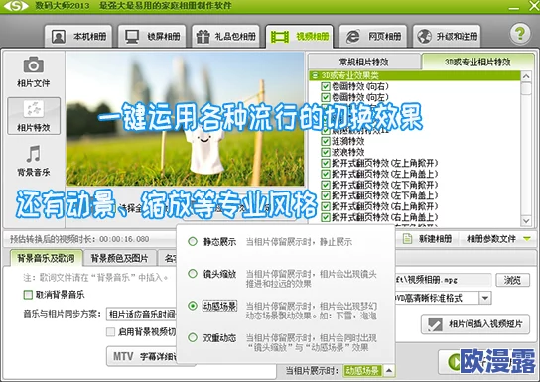Open the 升级和注册 tab
This screenshot has width=540, height=382.
point(447,36)
